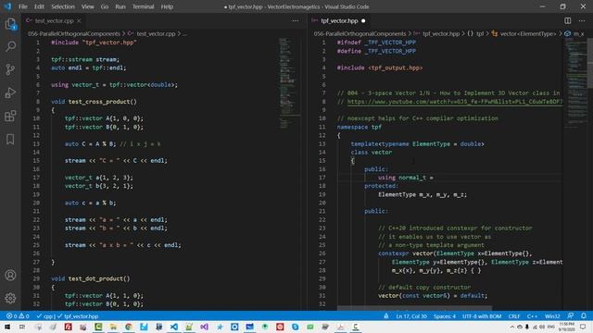This screenshot has height=333, width=593.
Task: Click the cursor position Ln 17, Col 30
Action: point(411,316)
